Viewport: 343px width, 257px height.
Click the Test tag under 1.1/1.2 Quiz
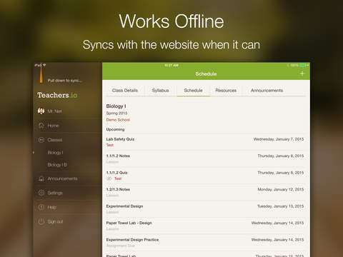tap(118, 178)
